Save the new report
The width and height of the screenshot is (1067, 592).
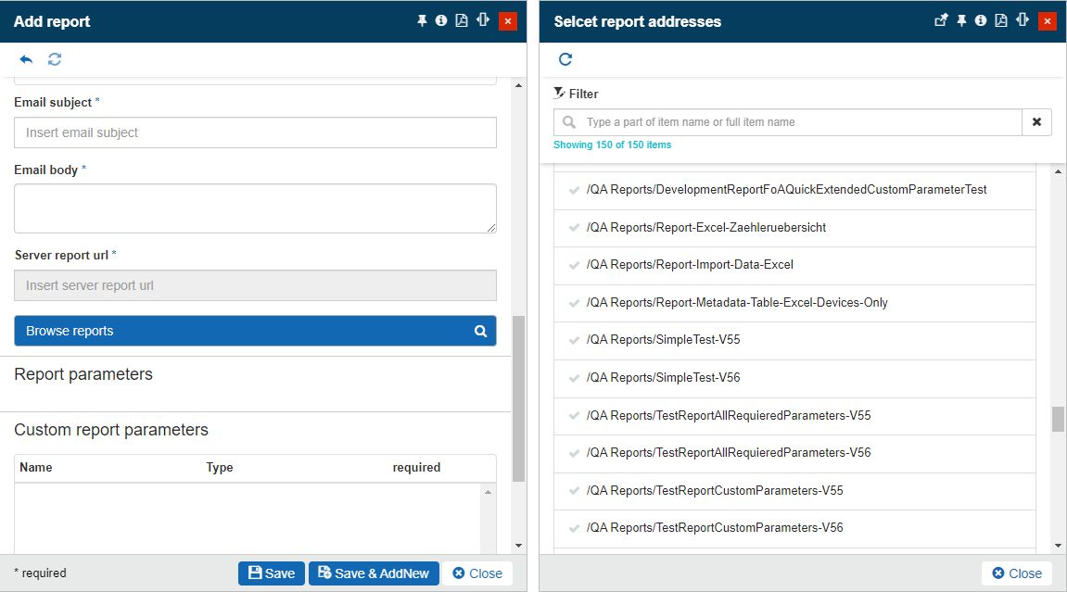271,573
